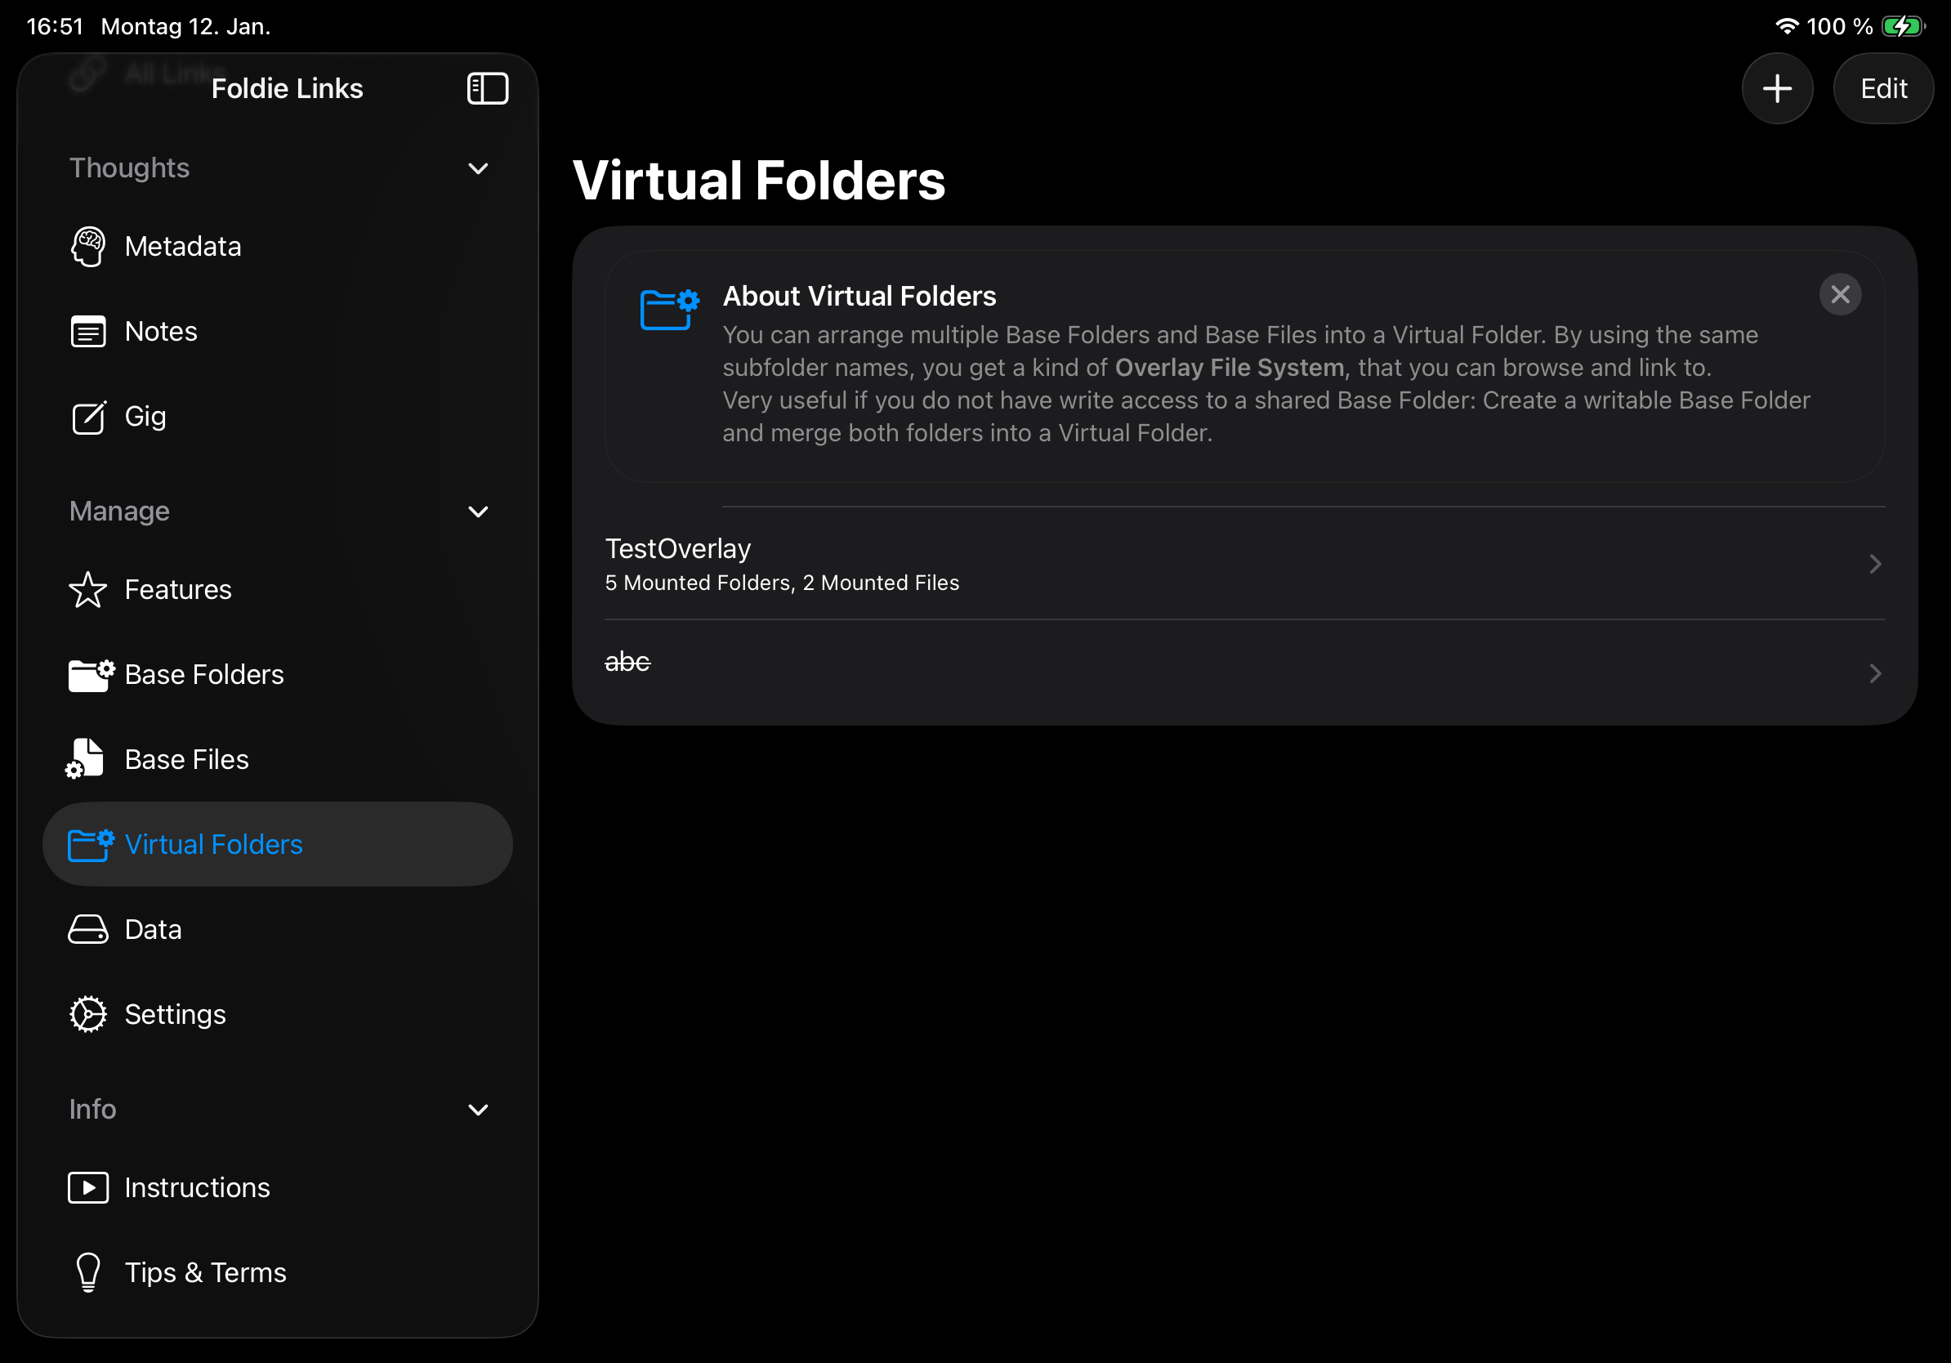Dismiss the About Virtual Folders banner
1951x1363 pixels.
(1842, 294)
